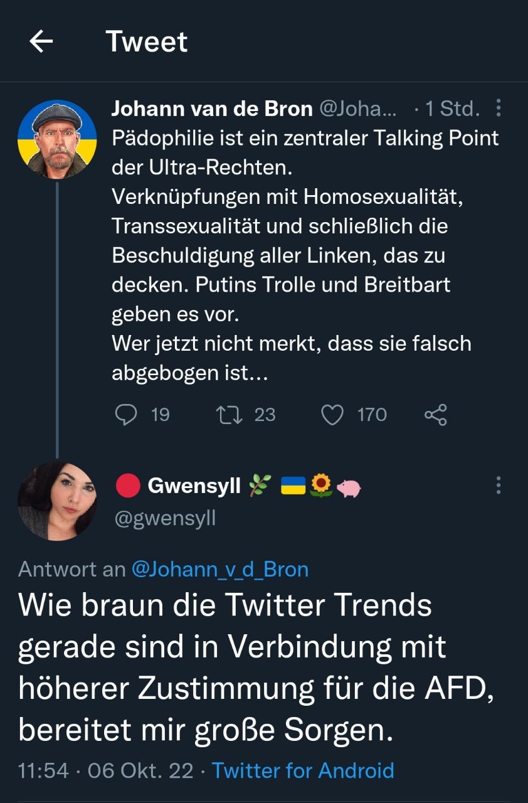Open the Twitter for Android link
The width and height of the screenshot is (528, 803).
click(303, 770)
